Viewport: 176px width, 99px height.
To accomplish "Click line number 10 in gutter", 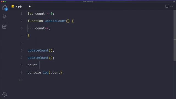I will click(21, 80).
